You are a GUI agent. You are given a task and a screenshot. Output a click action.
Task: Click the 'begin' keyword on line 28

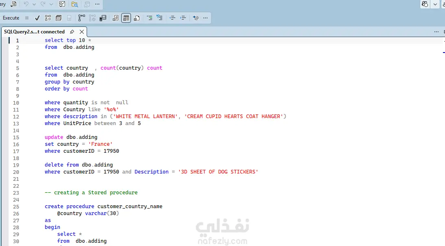(52, 227)
